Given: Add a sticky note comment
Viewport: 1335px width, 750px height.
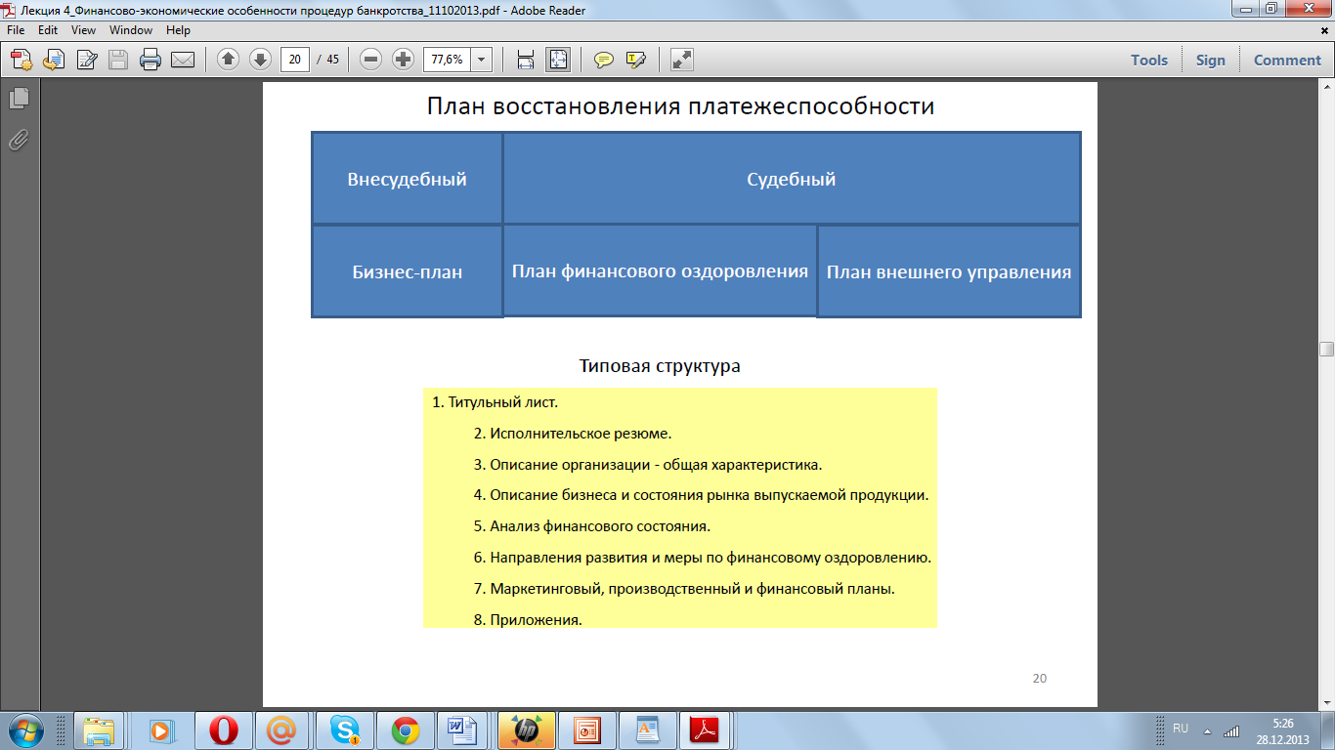Looking at the screenshot, I should point(604,60).
